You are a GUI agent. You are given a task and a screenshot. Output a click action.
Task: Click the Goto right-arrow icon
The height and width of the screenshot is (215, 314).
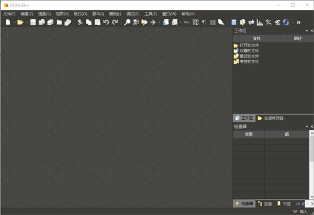pyautogui.click(x=153, y=22)
